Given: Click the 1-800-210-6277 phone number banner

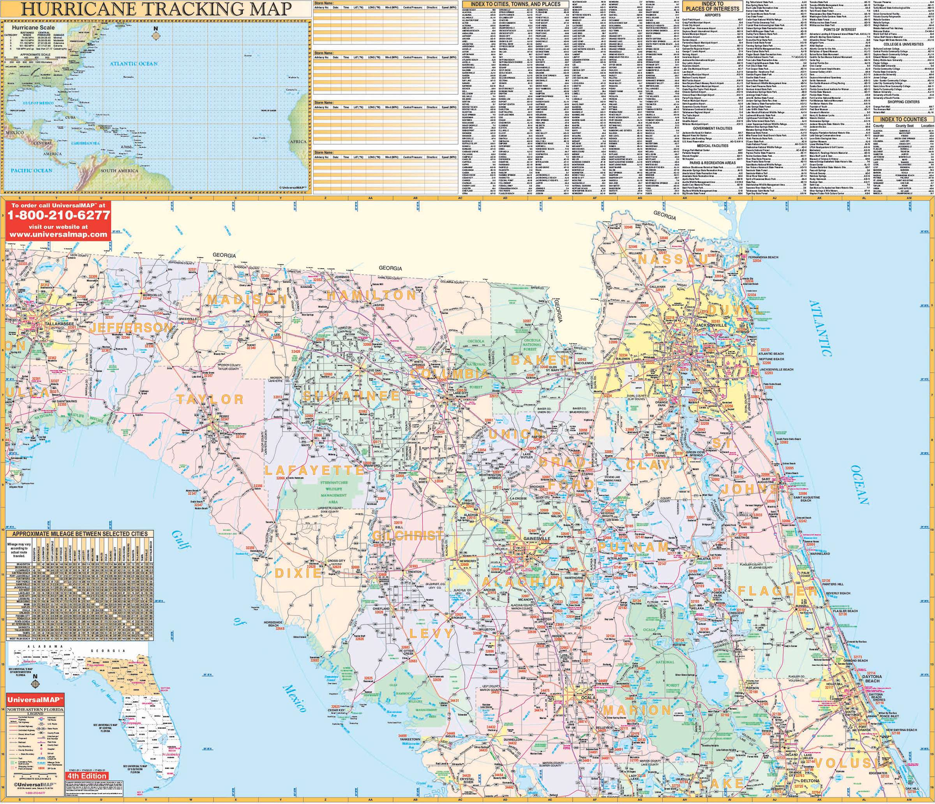Looking at the screenshot, I should coord(58,215).
